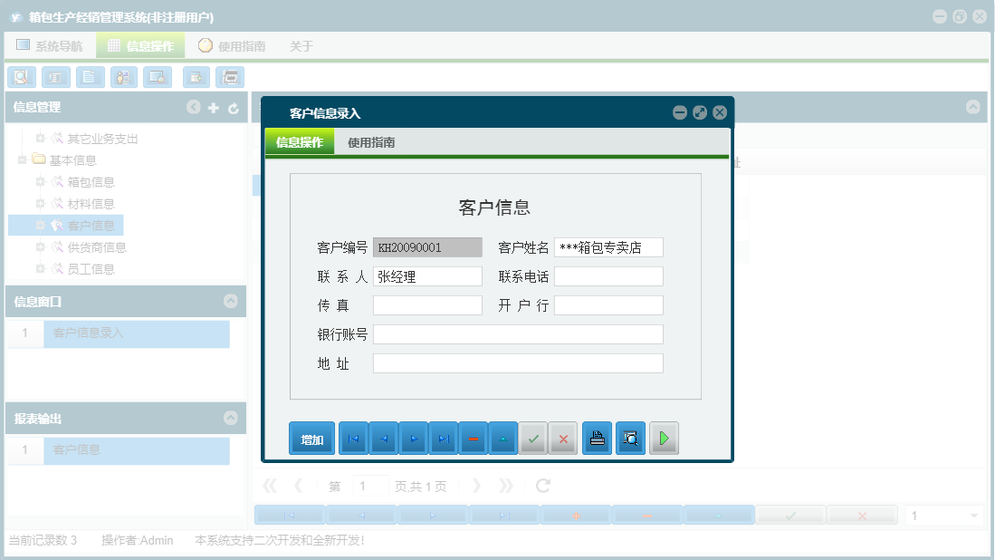The height and width of the screenshot is (560, 995).
Task: Cancel editing with the red X icon
Action: point(563,438)
